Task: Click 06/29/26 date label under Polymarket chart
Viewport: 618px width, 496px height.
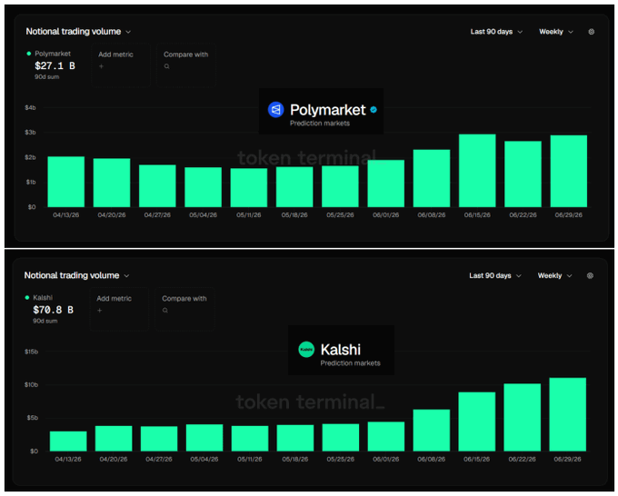Action: [x=569, y=215]
